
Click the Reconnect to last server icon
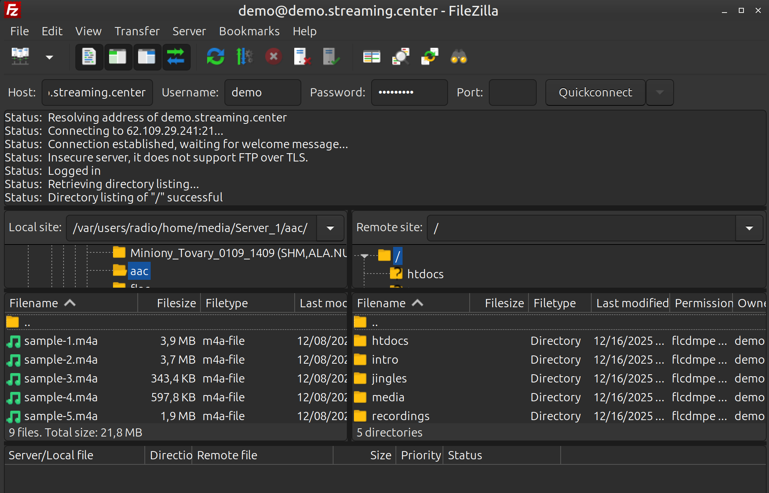pyautogui.click(x=332, y=57)
